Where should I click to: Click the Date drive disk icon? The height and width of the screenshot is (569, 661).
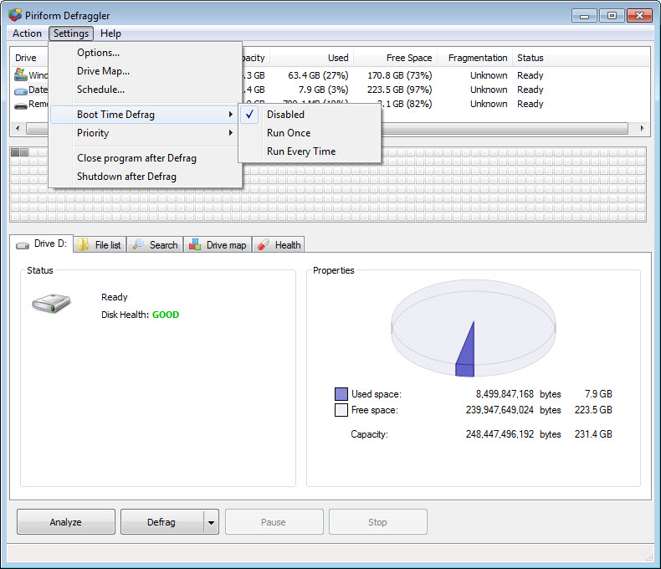tap(21, 90)
